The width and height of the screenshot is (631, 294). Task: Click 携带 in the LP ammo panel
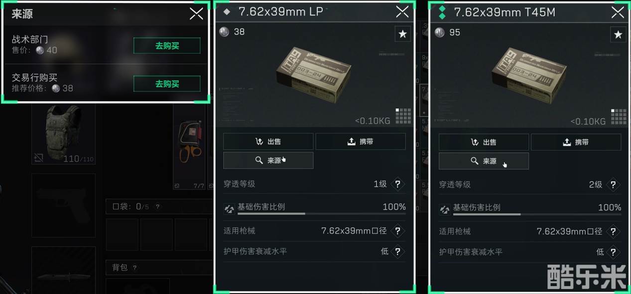[x=361, y=142]
